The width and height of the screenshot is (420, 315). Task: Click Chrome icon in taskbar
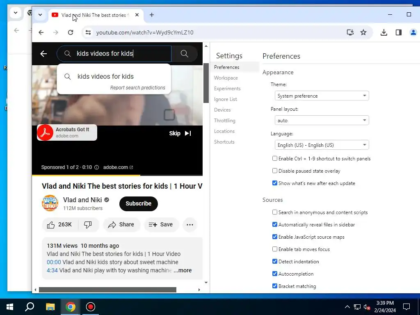[x=71, y=307]
